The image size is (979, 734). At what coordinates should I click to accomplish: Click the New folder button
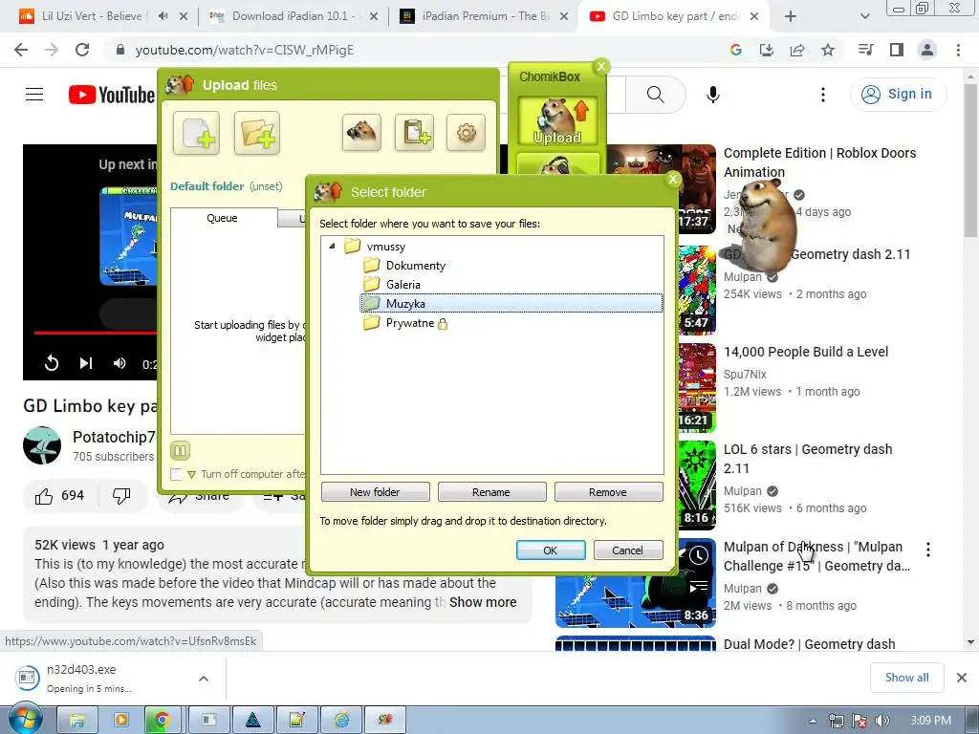[375, 492]
